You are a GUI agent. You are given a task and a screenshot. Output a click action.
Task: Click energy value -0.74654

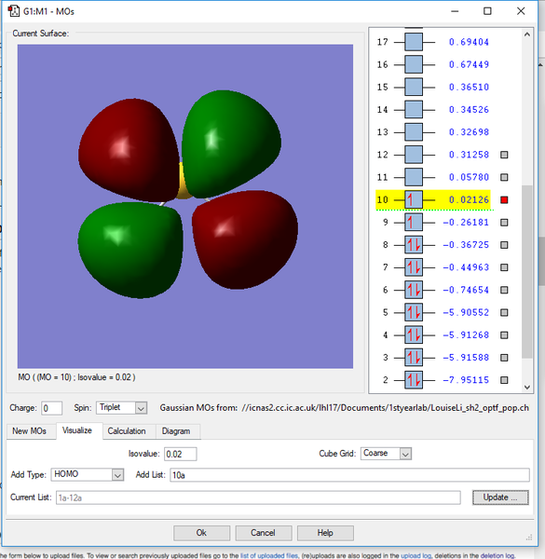[466, 290]
